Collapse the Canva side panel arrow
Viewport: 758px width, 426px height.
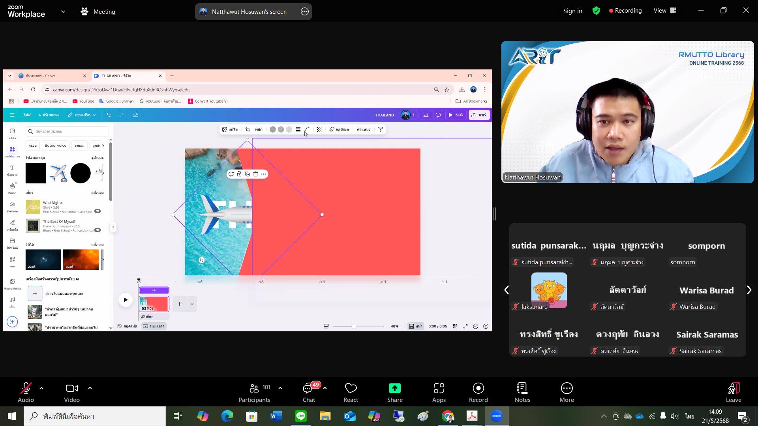pos(113,227)
